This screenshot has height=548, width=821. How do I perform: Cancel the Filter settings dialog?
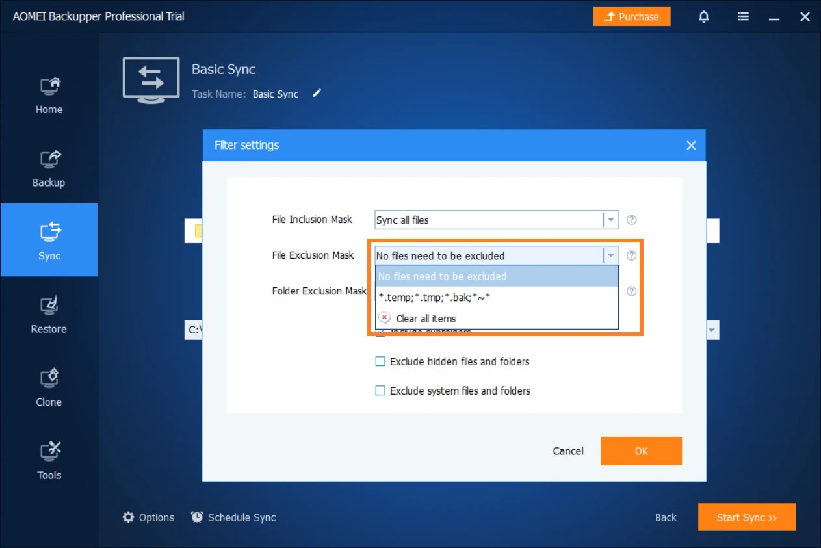[568, 451]
